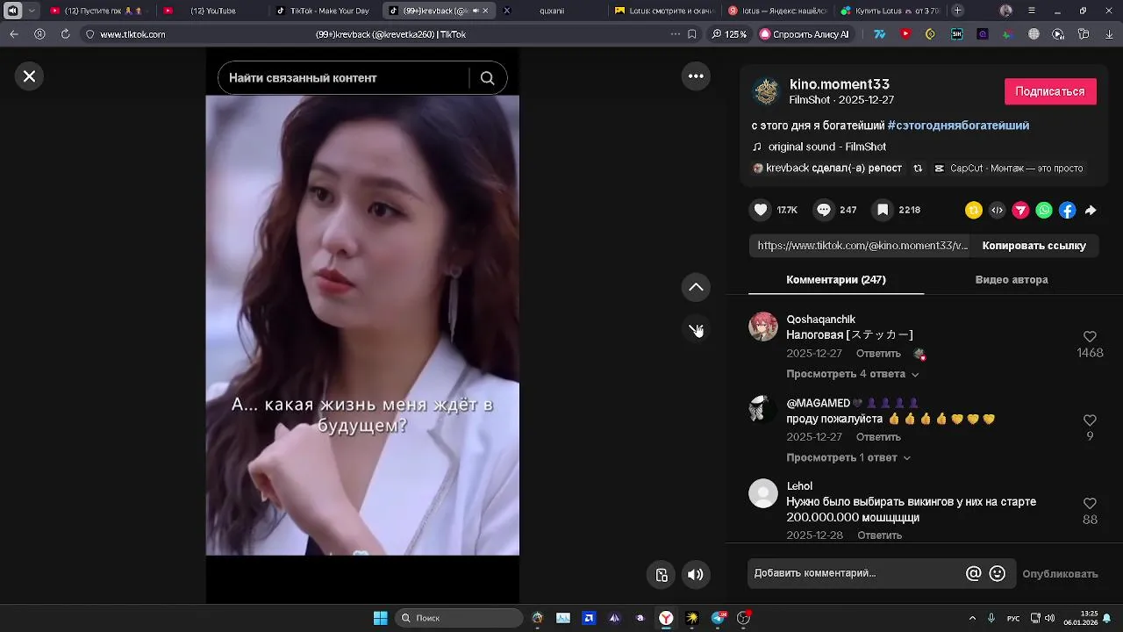Click the repost arrows icon beside krevback

[x=918, y=168]
